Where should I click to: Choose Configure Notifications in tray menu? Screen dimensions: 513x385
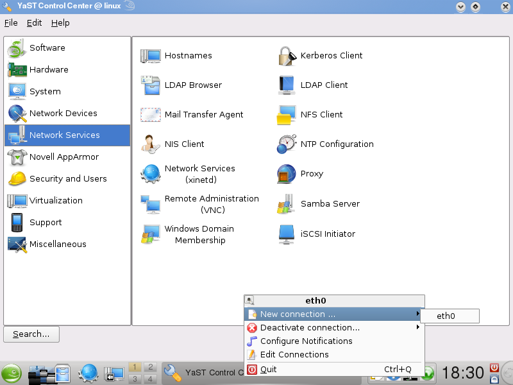click(334, 341)
